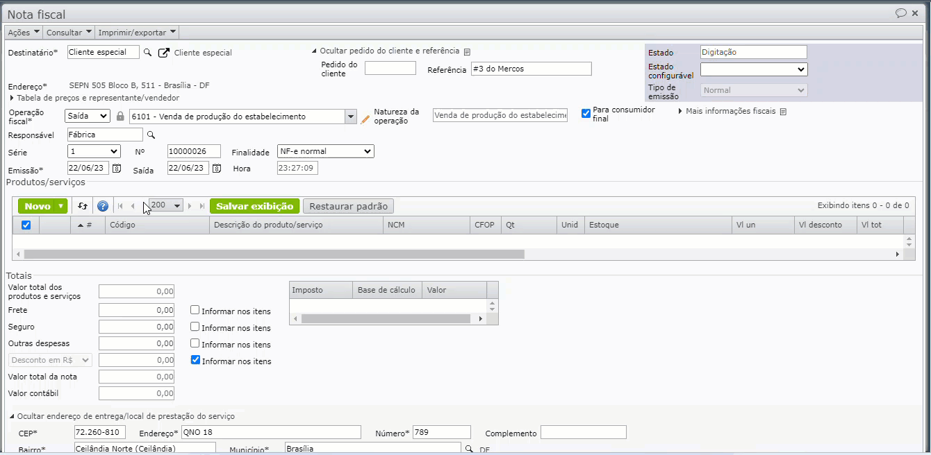Open the Imprimir/exportar menu
Image resolution: width=931 pixels, height=455 pixels.
(137, 33)
